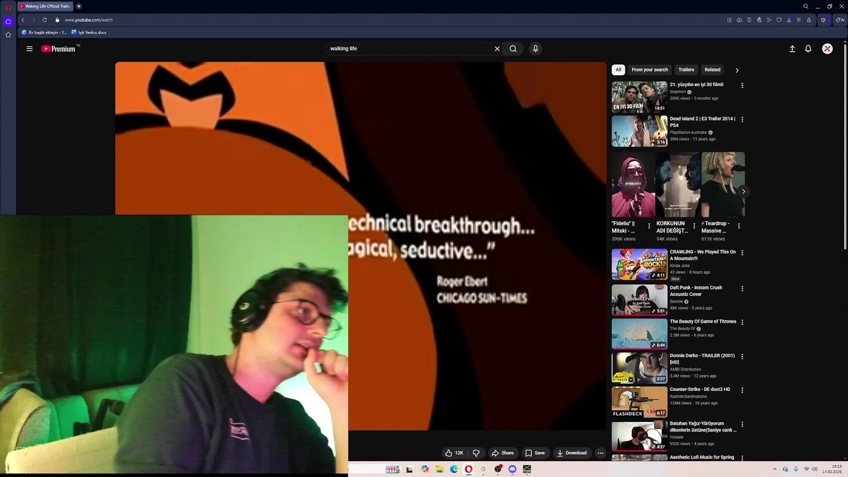Open 'Işık Yankısı.docx' bookmark
The height and width of the screenshot is (477, 848).
click(89, 32)
